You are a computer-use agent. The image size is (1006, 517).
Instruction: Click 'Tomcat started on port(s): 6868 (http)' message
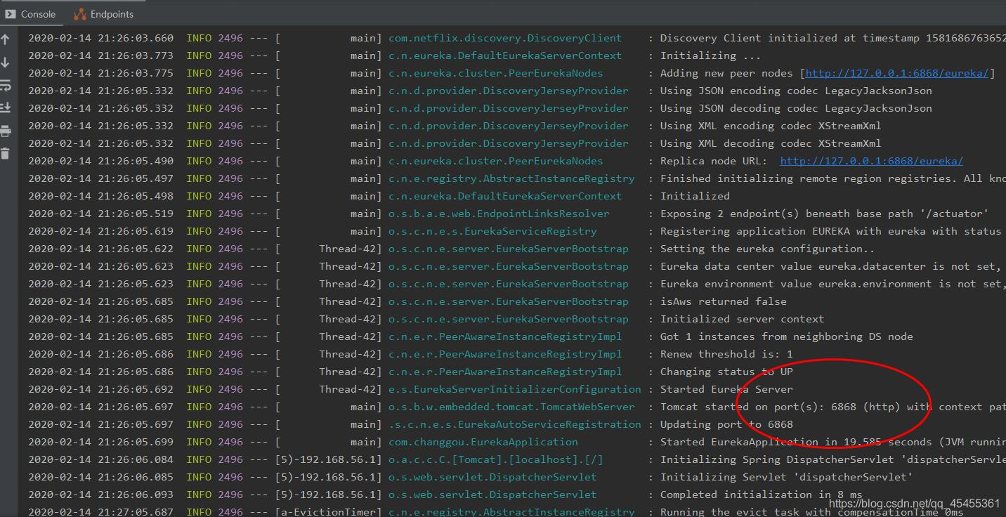pos(832,407)
